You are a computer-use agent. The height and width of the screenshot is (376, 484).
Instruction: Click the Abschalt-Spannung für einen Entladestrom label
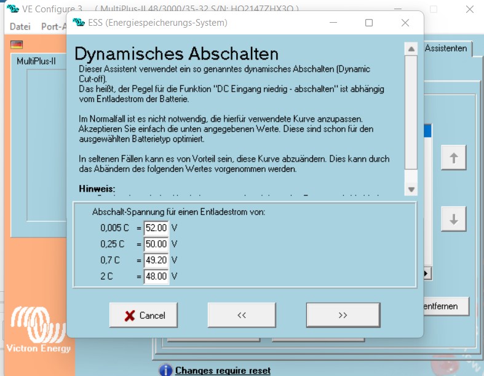[x=178, y=212]
